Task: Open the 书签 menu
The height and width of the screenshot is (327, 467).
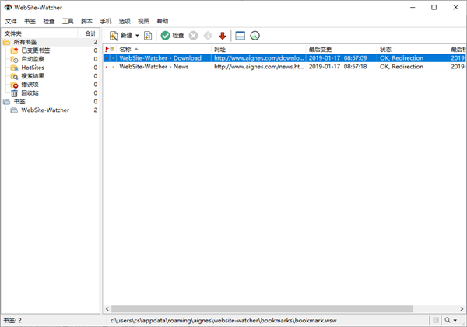Action: (x=30, y=21)
